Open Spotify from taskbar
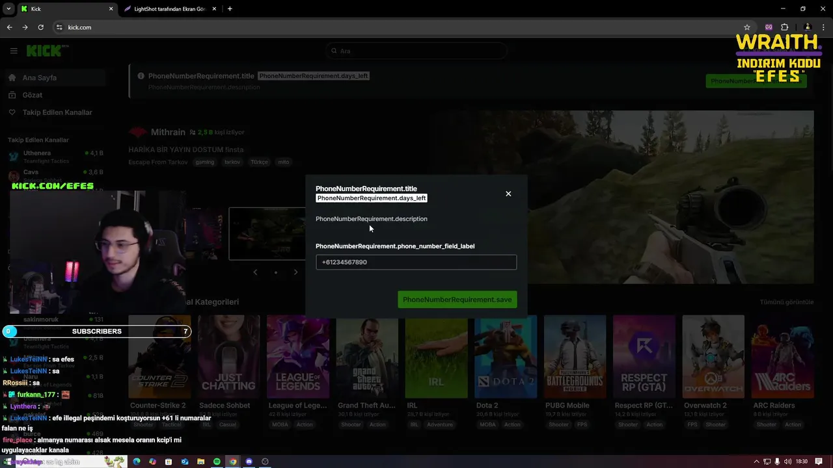The width and height of the screenshot is (833, 468). [x=217, y=461]
